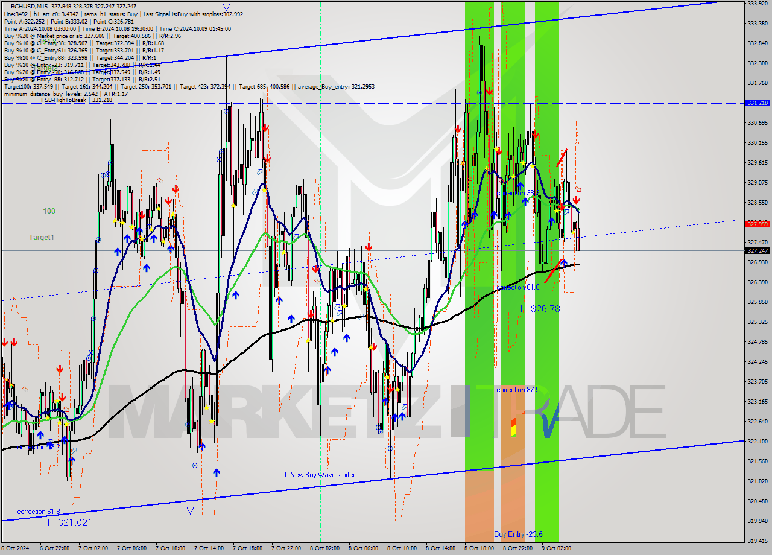The width and height of the screenshot is (772, 555).
Task: Click the blue V wave mark at chart top
Action: point(226,8)
